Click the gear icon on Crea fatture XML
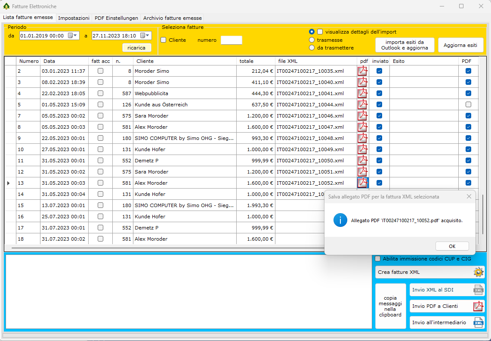Screen dimensions: 491x341 (x=478, y=272)
